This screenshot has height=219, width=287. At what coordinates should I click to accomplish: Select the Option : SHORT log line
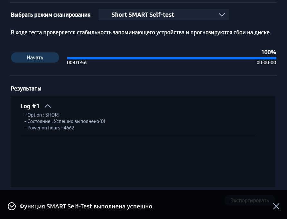(x=42, y=115)
